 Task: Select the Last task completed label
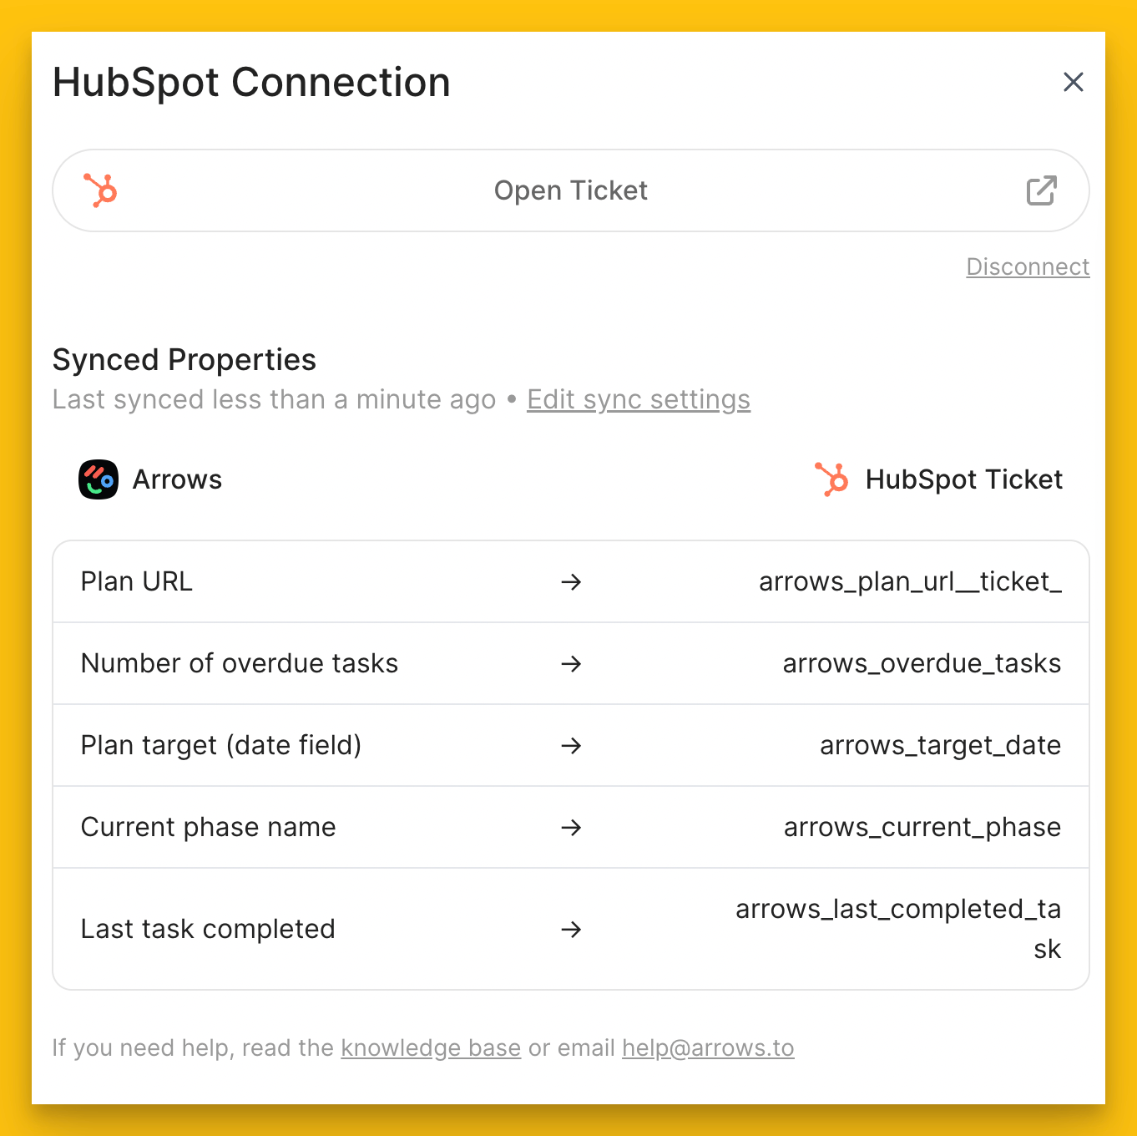click(x=208, y=929)
